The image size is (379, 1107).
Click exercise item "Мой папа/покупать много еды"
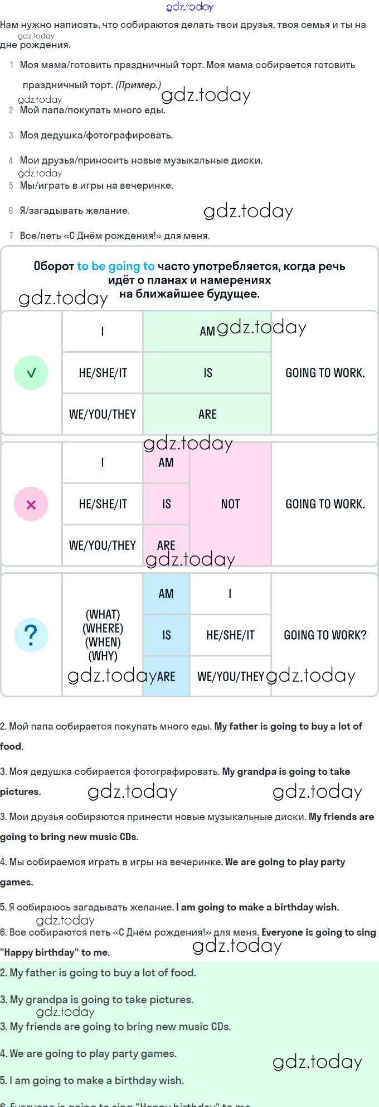pyautogui.click(x=93, y=110)
